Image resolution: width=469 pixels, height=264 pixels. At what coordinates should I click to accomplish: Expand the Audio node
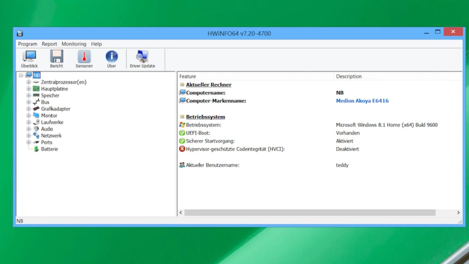[28, 129]
